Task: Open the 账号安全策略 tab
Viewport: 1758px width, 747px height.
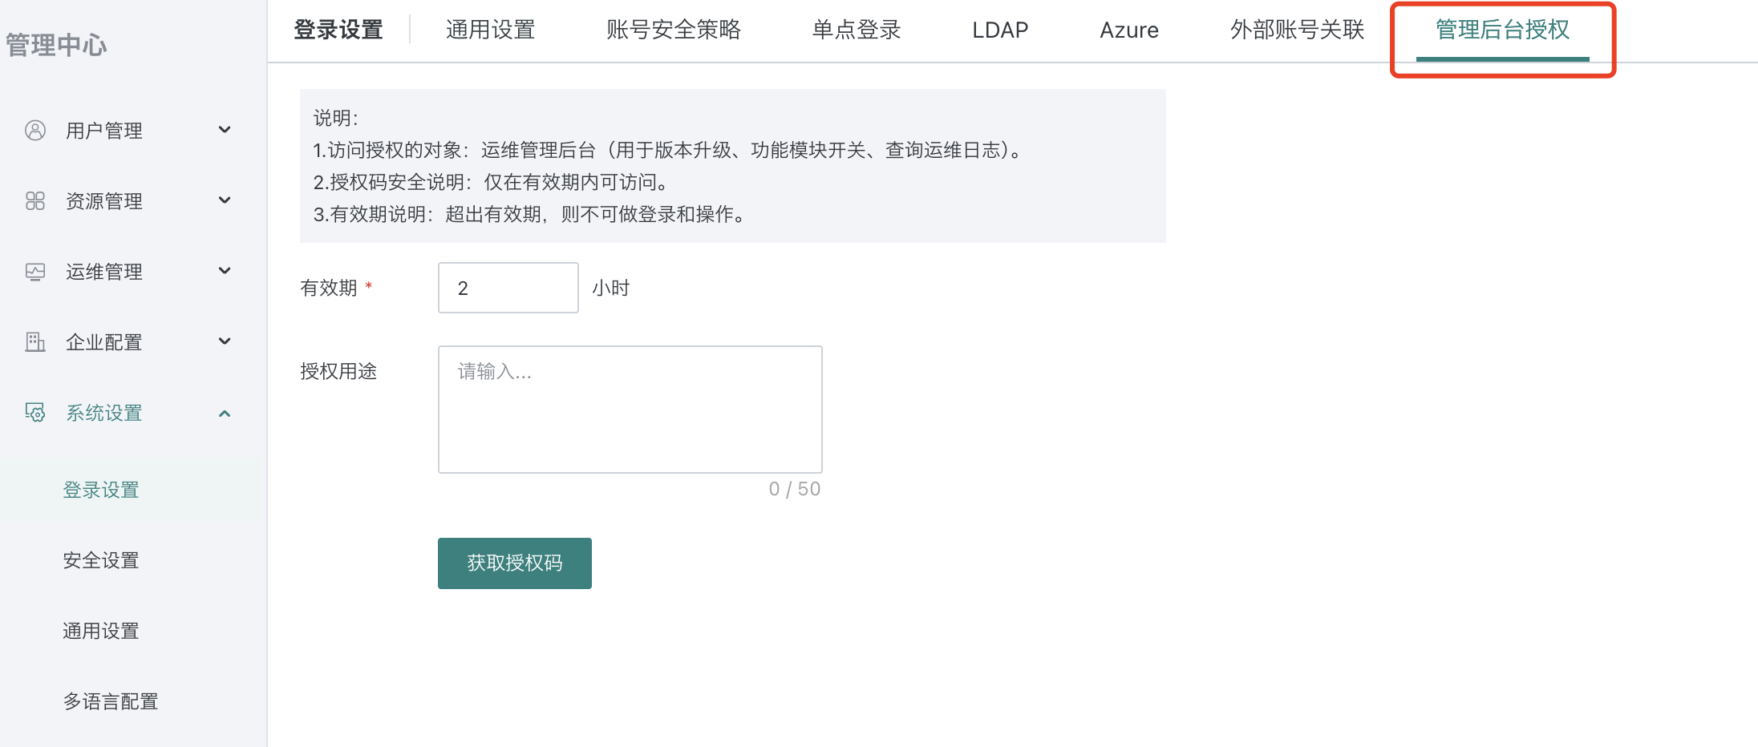Action: (x=674, y=29)
